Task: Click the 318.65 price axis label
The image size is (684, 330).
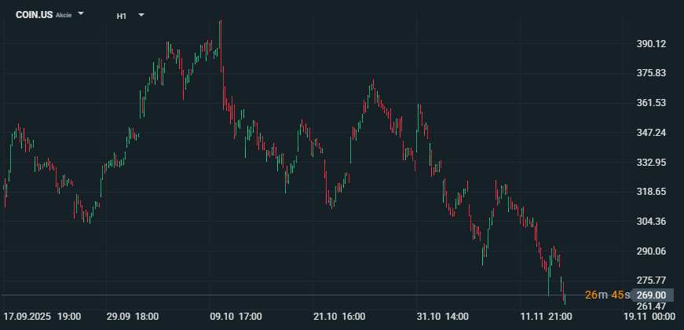Action: coord(651,192)
